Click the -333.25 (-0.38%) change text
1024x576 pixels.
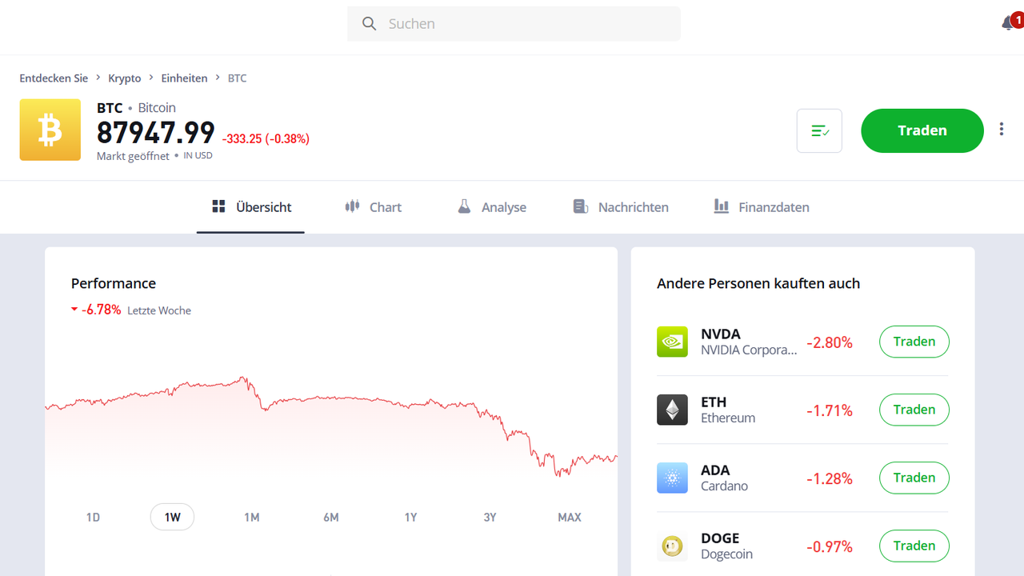pos(266,139)
